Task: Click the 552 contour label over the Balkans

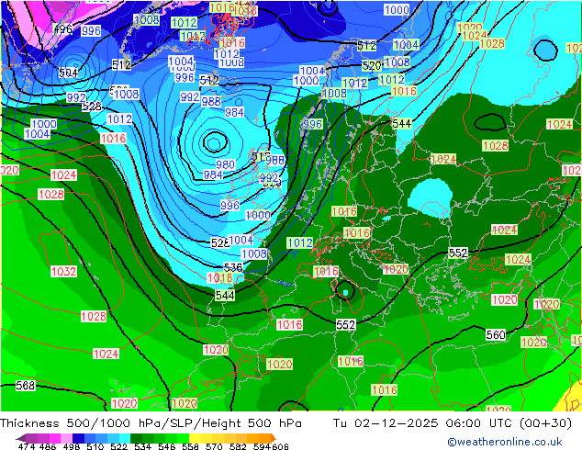Action: (458, 253)
